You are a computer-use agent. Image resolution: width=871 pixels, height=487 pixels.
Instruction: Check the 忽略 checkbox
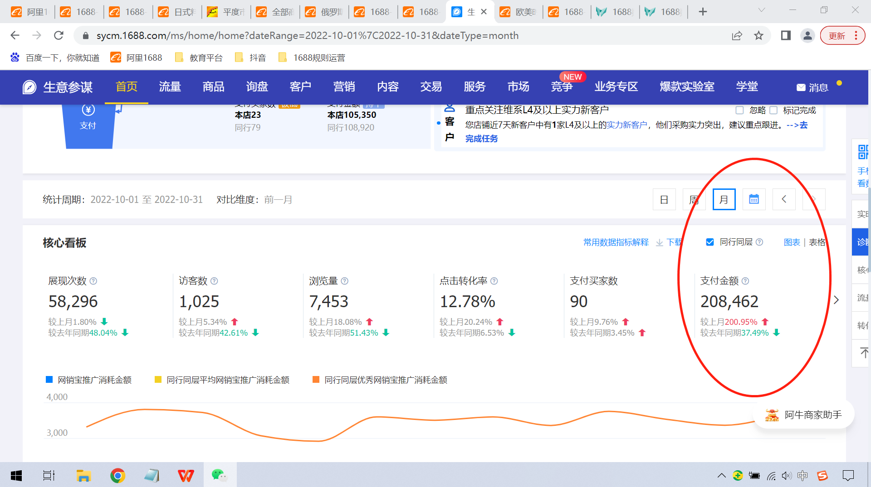click(739, 110)
